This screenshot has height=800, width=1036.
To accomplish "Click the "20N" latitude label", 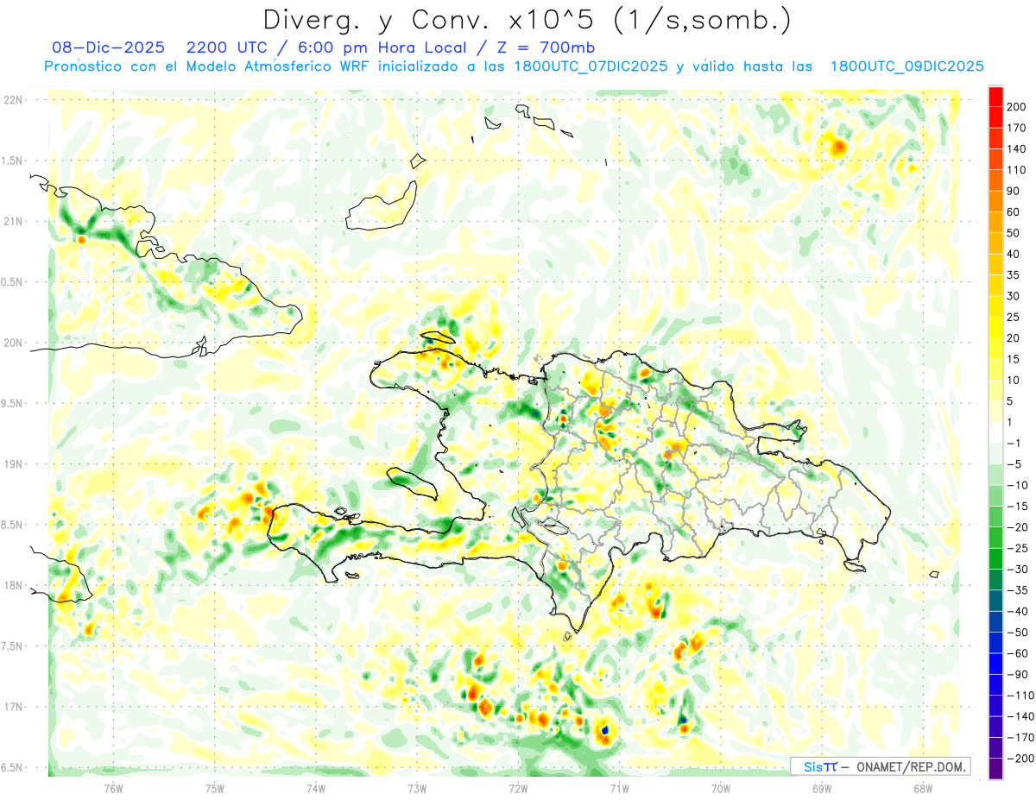I will pyautogui.click(x=12, y=343).
